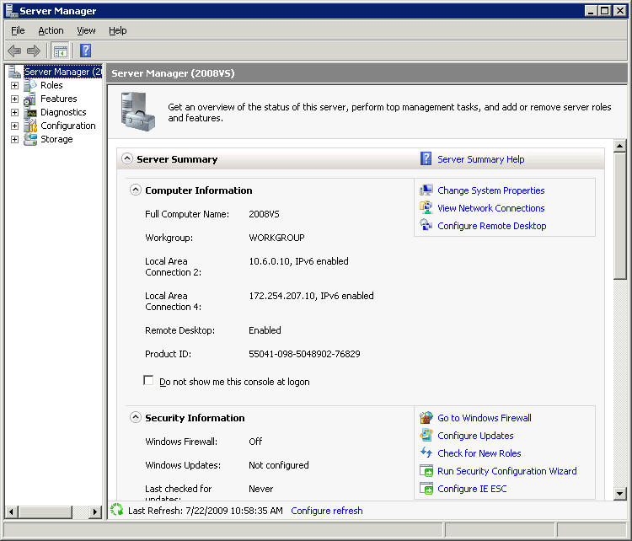
Task: Check 'Do not show me this console at logon'
Action: pos(148,380)
